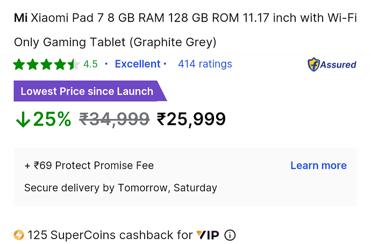371x244 pixels.
Task: Click Secure delivery by Tomorrow text
Action: coord(120,188)
